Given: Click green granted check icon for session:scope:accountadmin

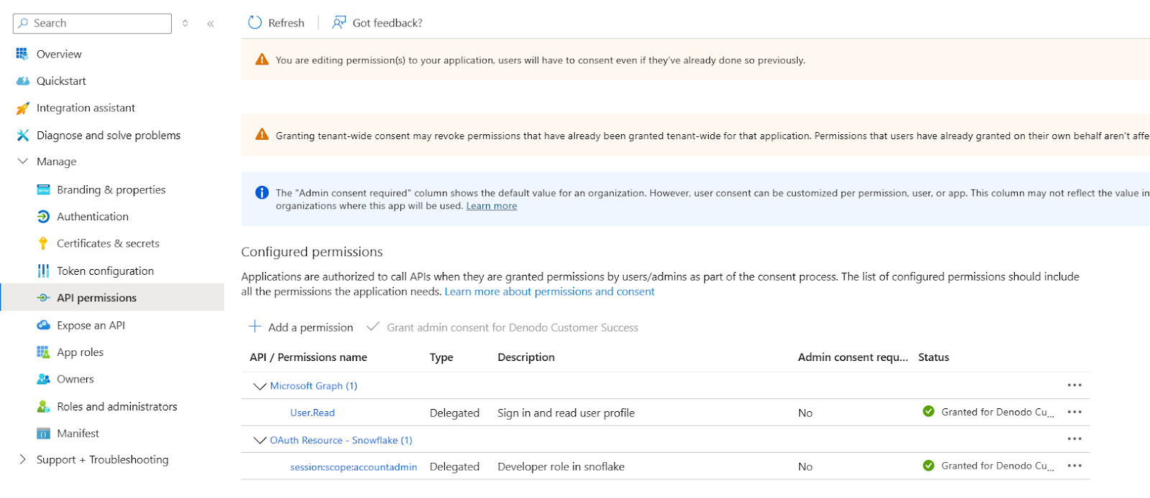Looking at the screenshot, I should (x=929, y=465).
